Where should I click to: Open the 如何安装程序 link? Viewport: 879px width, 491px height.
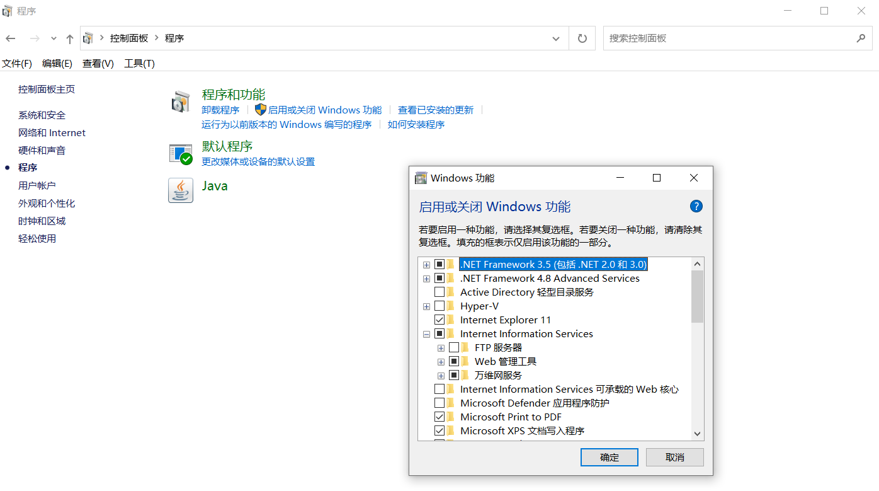coord(416,125)
